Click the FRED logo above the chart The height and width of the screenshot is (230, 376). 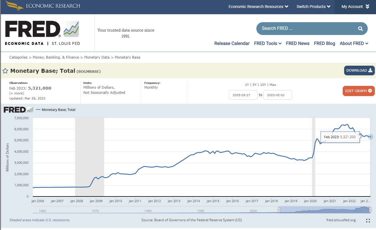pyautogui.click(x=18, y=110)
